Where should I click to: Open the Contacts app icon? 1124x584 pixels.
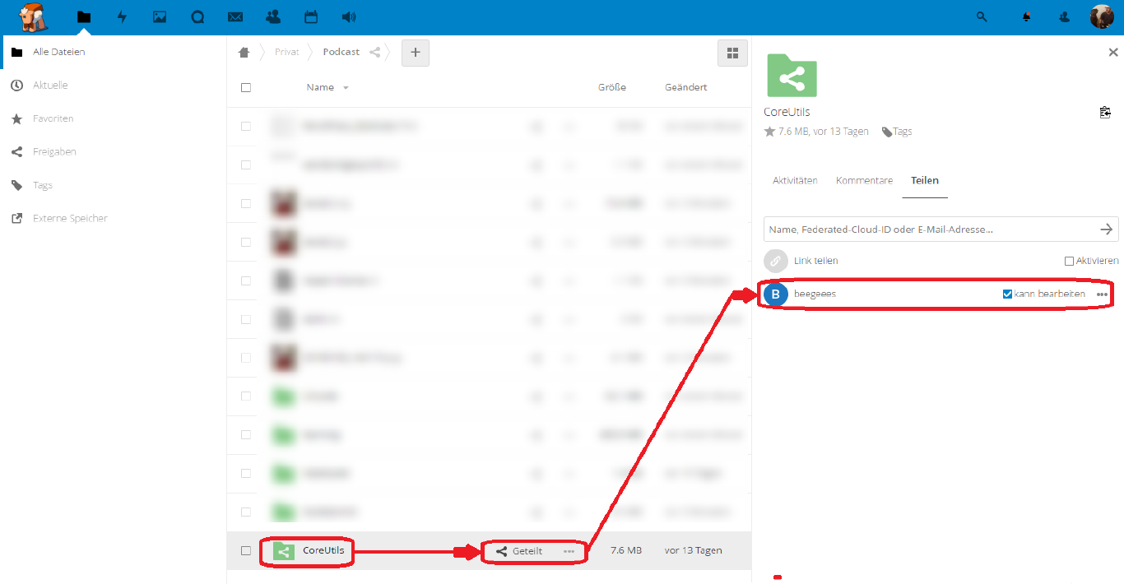tap(273, 17)
